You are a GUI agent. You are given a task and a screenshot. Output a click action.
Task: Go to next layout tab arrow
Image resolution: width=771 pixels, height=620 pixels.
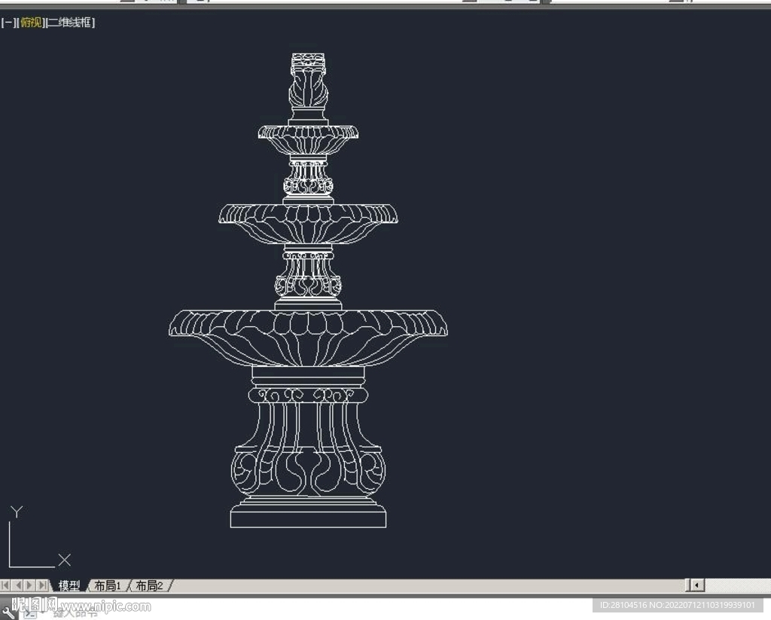tap(29, 585)
